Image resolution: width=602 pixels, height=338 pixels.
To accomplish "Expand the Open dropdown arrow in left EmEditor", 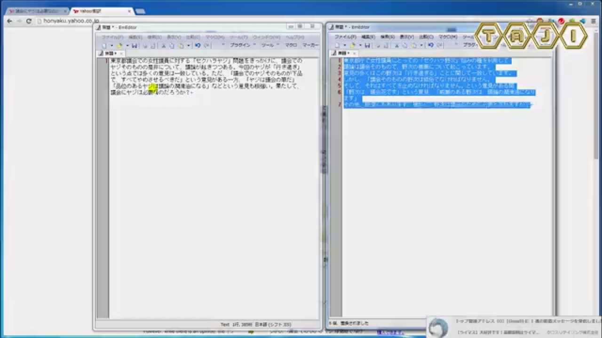I will coord(127,46).
